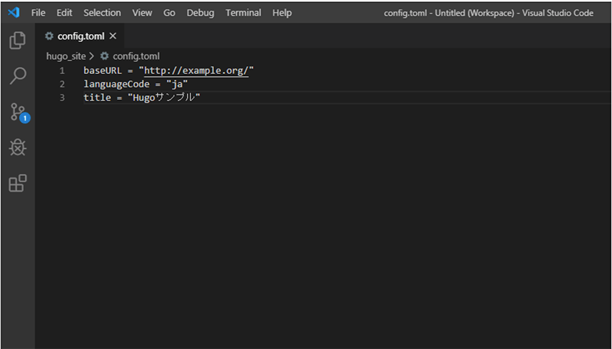This screenshot has height=349, width=612.
Task: Close the config.toml editor tab
Action: click(x=113, y=36)
